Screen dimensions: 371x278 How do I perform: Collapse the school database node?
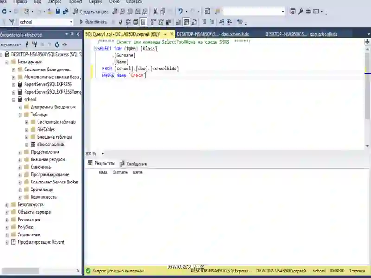[13, 100]
